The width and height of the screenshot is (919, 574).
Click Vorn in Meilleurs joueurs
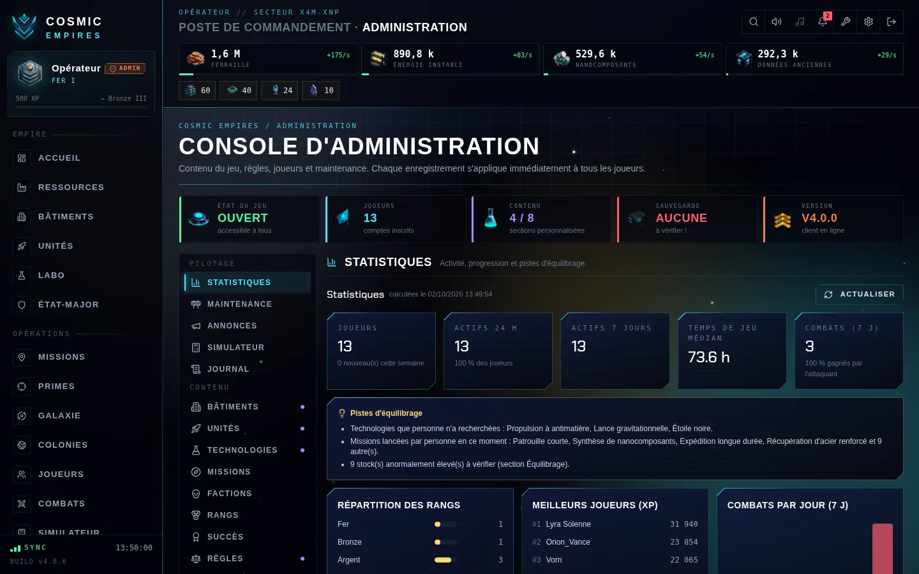tap(554, 560)
